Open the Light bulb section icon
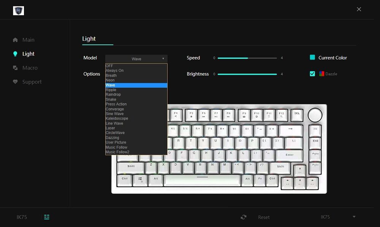Image resolution: width=380 pixels, height=227 pixels. tap(15, 54)
